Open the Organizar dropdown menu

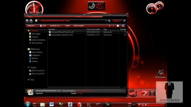point(31,26)
